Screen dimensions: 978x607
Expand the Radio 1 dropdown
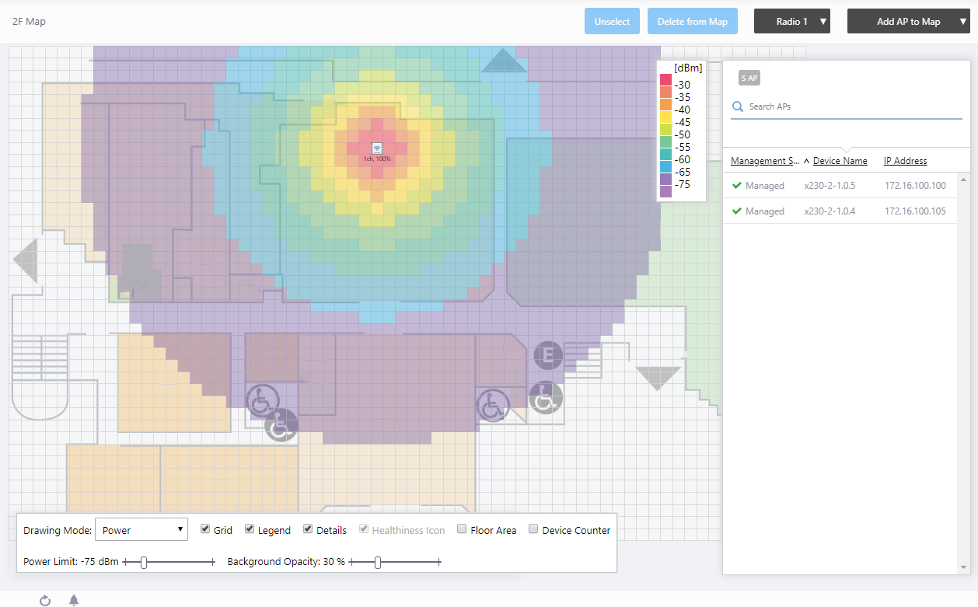tap(791, 22)
